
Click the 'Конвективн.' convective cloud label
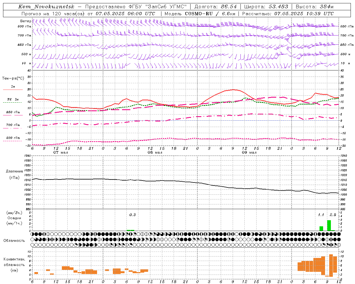point(14,259)
